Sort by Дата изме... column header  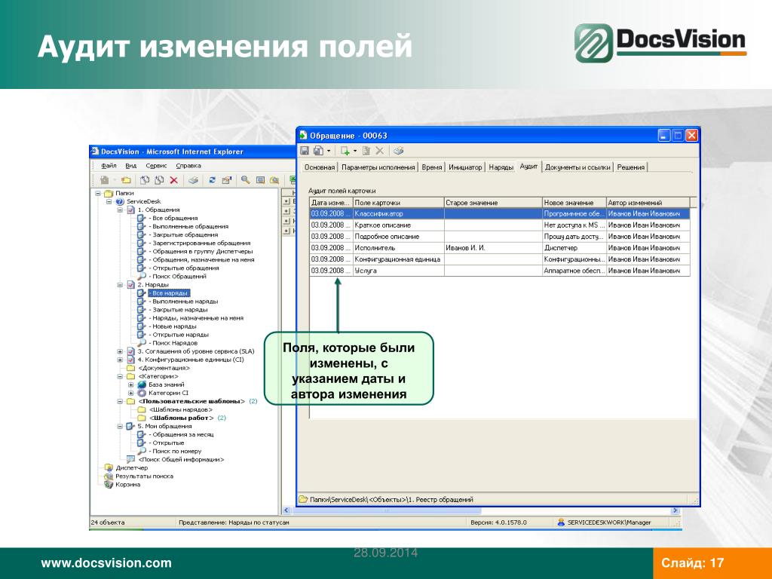[332, 202]
